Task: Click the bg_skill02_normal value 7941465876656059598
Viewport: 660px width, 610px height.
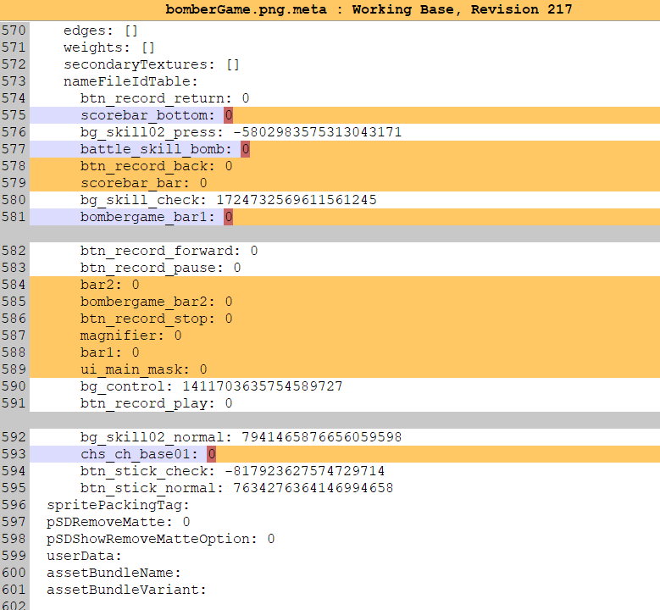Action: point(322,437)
